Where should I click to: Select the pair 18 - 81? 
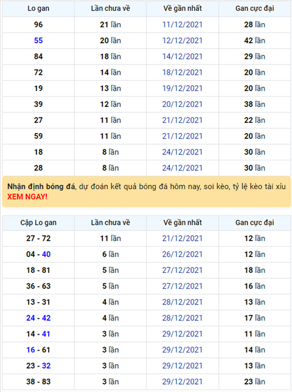38,270
